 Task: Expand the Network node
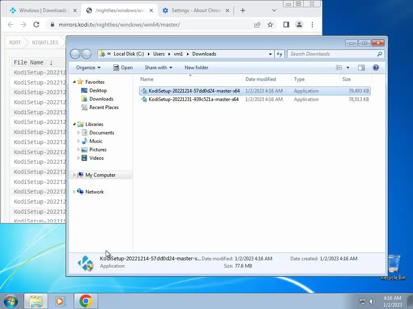coord(74,192)
